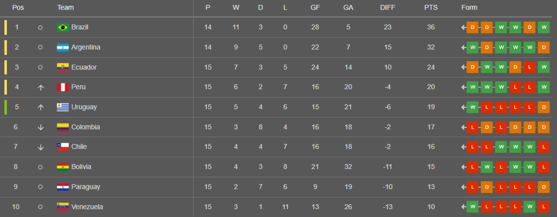Open the Bolivia team link

[x=81, y=167]
